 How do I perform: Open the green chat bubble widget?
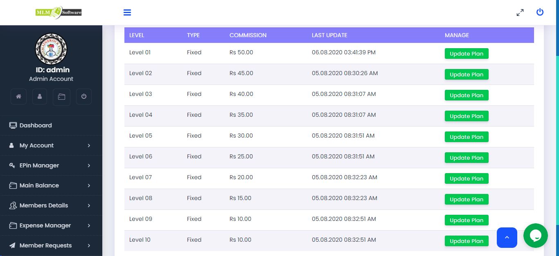point(535,236)
